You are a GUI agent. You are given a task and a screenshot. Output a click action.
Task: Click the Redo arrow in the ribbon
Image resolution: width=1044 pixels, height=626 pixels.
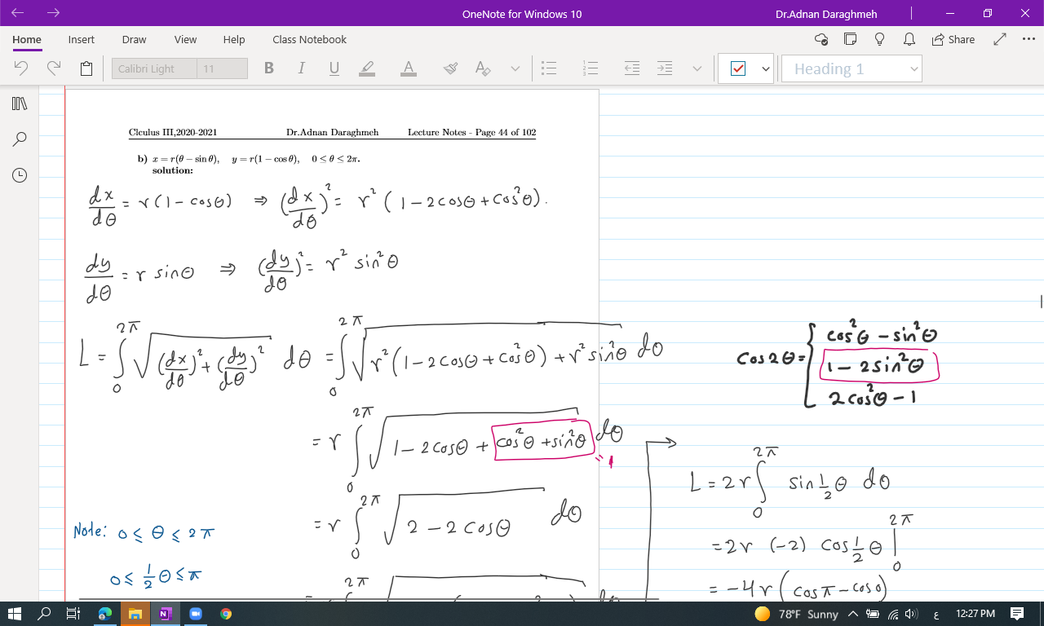point(54,68)
